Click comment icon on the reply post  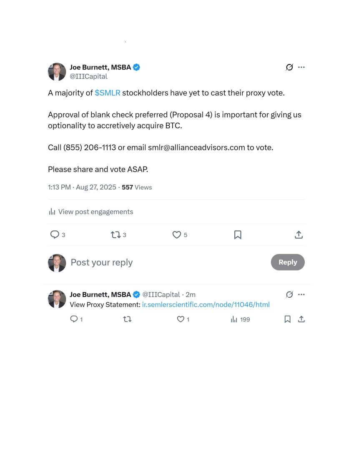74,319
